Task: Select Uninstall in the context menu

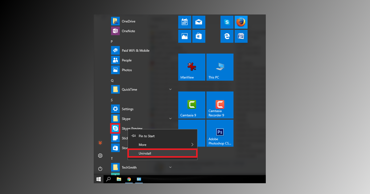Action: click(162, 153)
